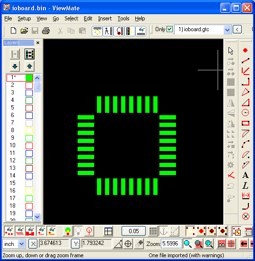Image resolution: width=255 pixels, height=261 pixels.
Task: Click layers list scroll down arrow
Action: click(x=37, y=217)
